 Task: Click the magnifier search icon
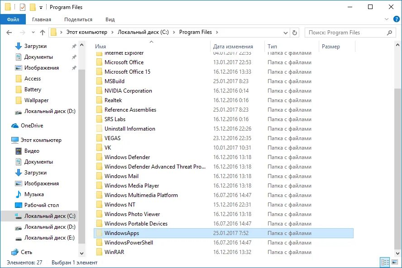[389, 33]
